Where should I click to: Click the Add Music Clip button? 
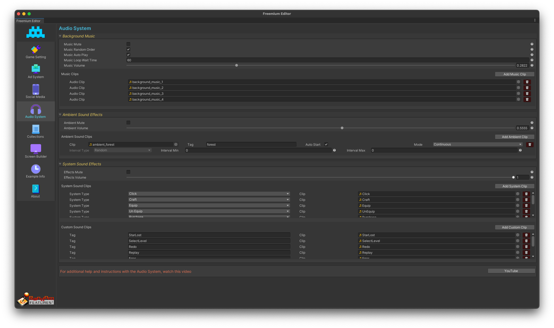click(514, 74)
